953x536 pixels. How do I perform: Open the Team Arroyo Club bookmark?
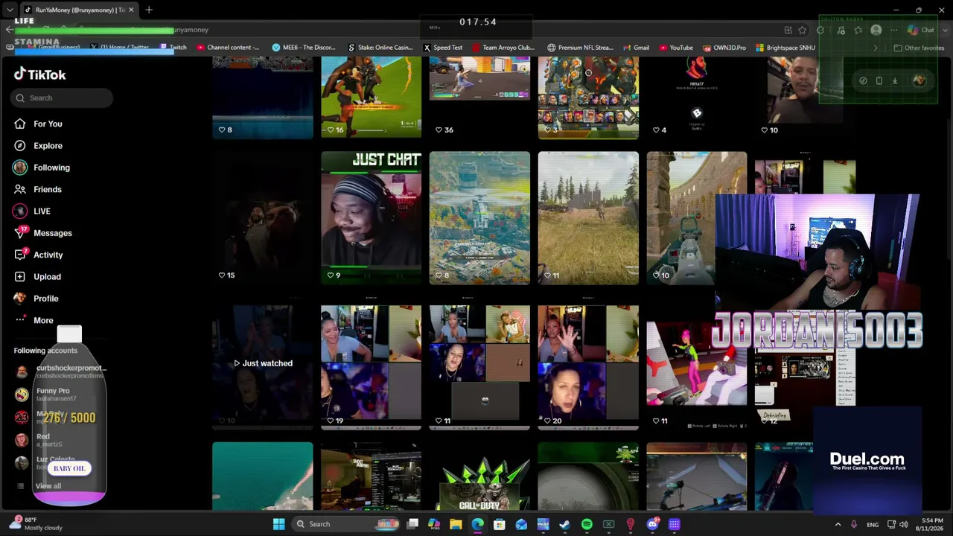503,48
